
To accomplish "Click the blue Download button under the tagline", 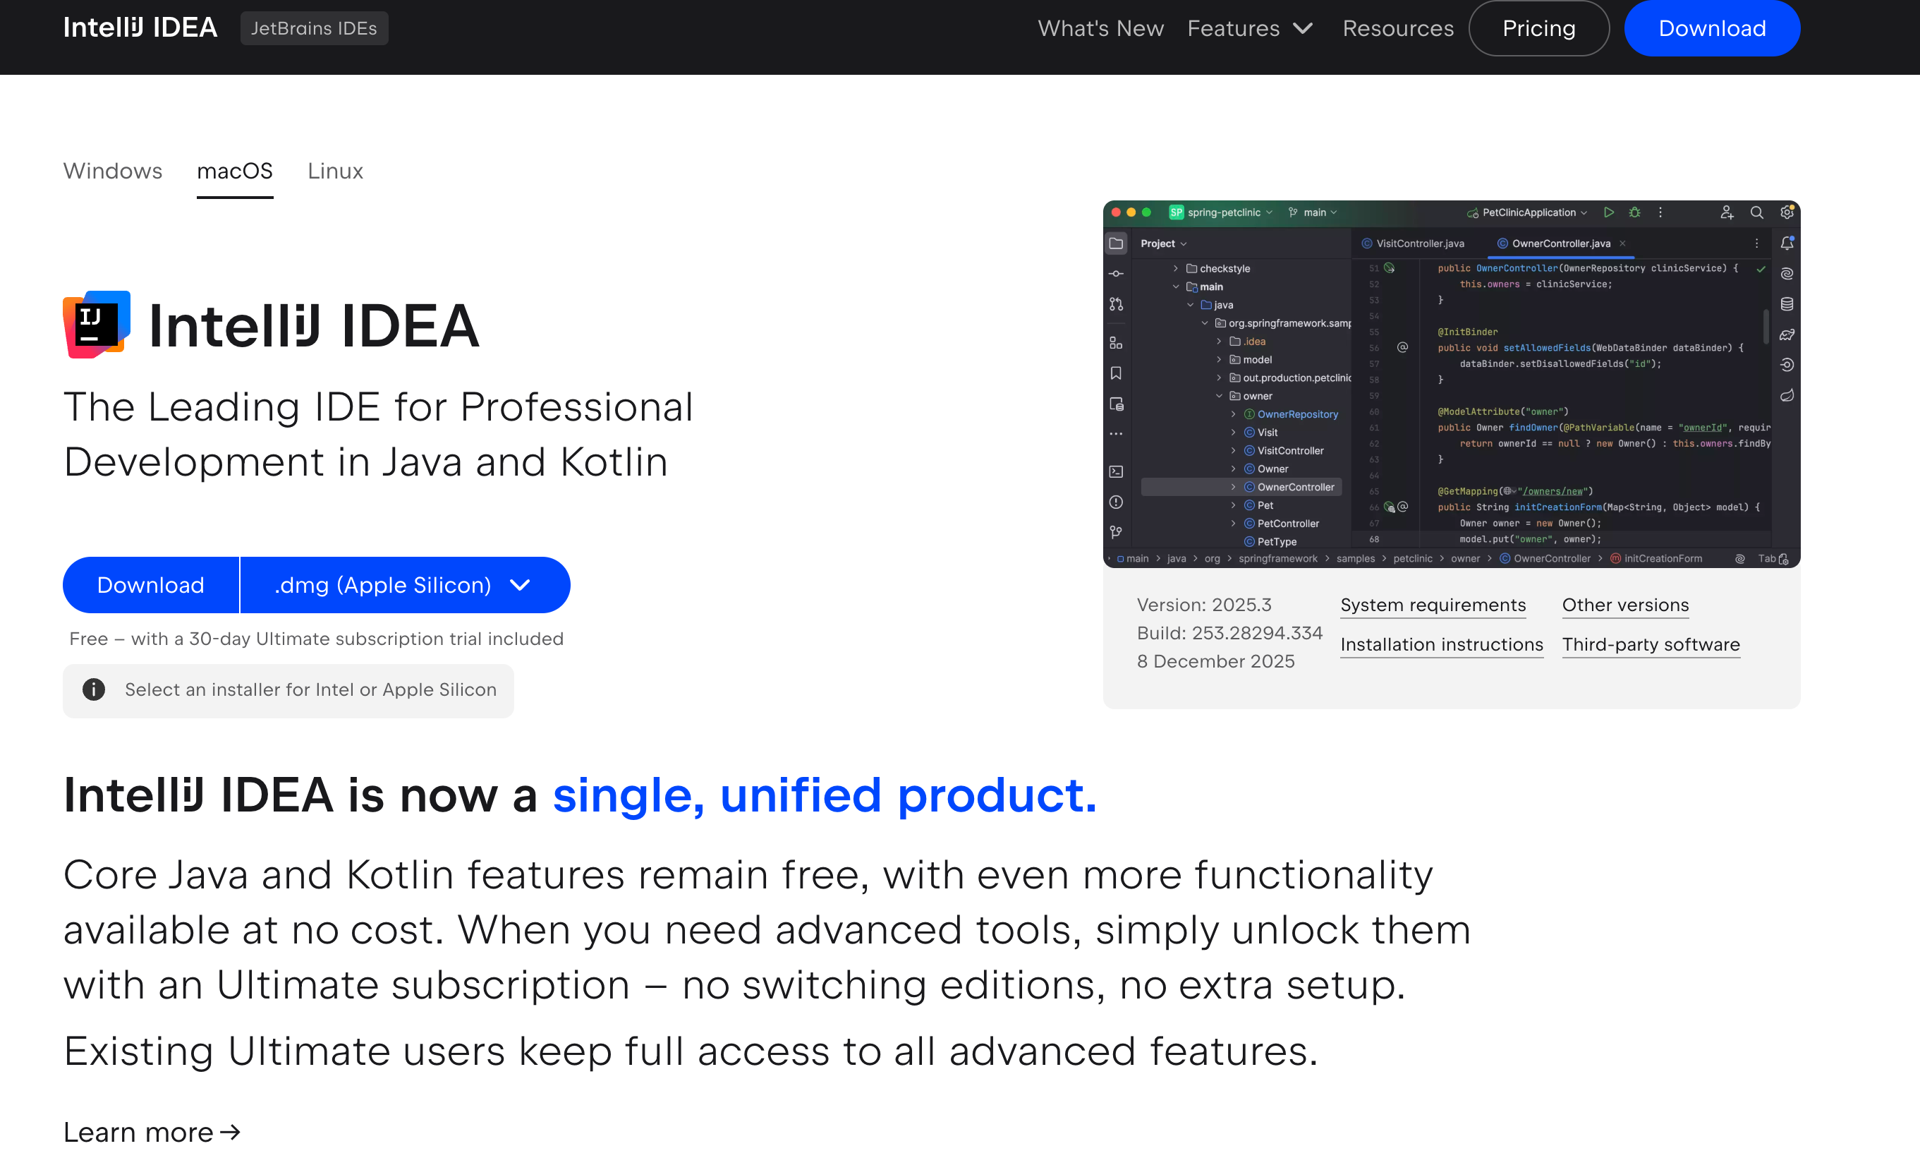I will click(150, 584).
